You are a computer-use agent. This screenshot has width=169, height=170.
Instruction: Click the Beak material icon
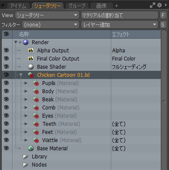(36, 99)
